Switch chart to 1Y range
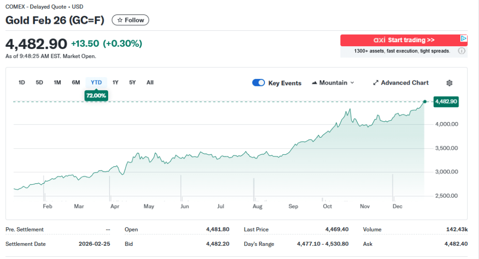 click(x=116, y=83)
